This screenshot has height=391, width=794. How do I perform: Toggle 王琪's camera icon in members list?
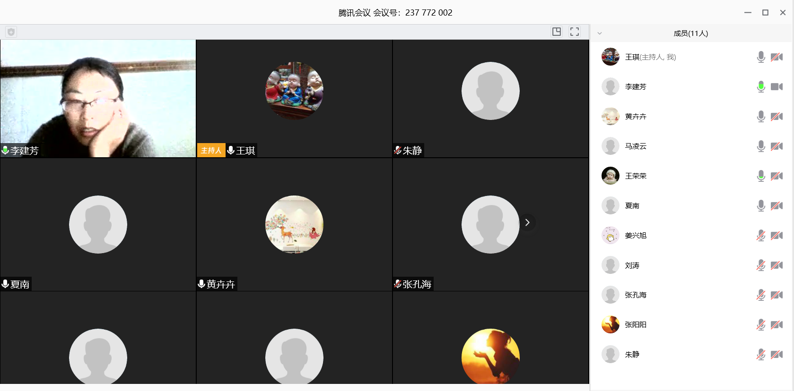(x=777, y=57)
